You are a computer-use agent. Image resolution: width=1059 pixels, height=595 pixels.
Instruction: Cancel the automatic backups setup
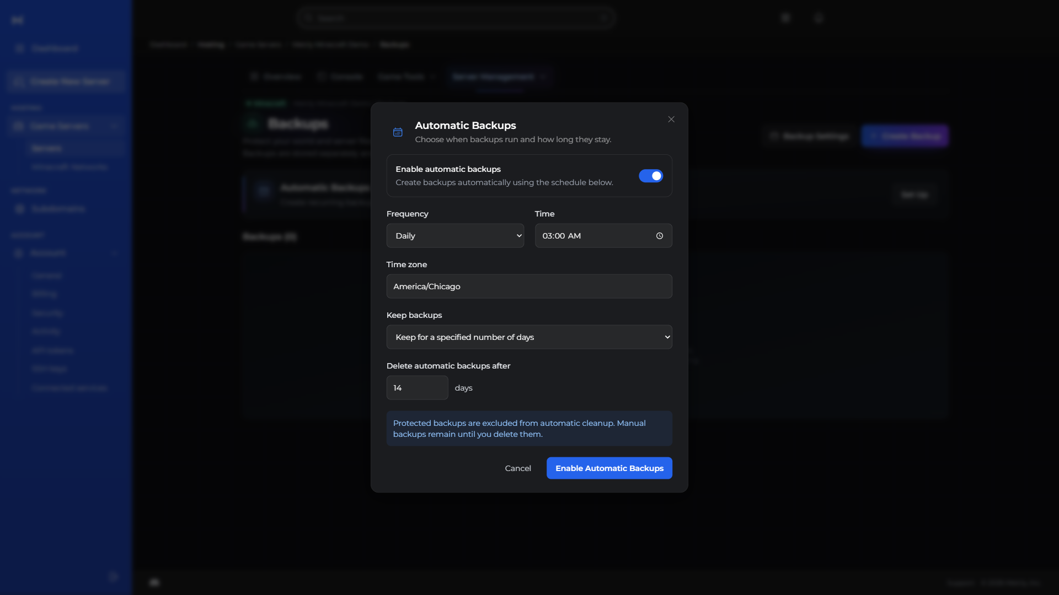[x=518, y=468]
